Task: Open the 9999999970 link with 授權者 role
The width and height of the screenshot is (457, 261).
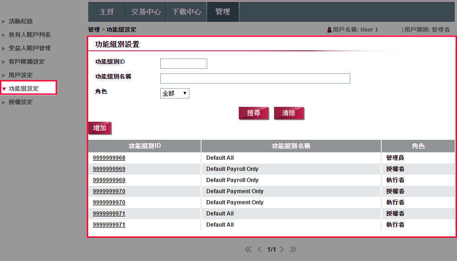Action: click(109, 191)
